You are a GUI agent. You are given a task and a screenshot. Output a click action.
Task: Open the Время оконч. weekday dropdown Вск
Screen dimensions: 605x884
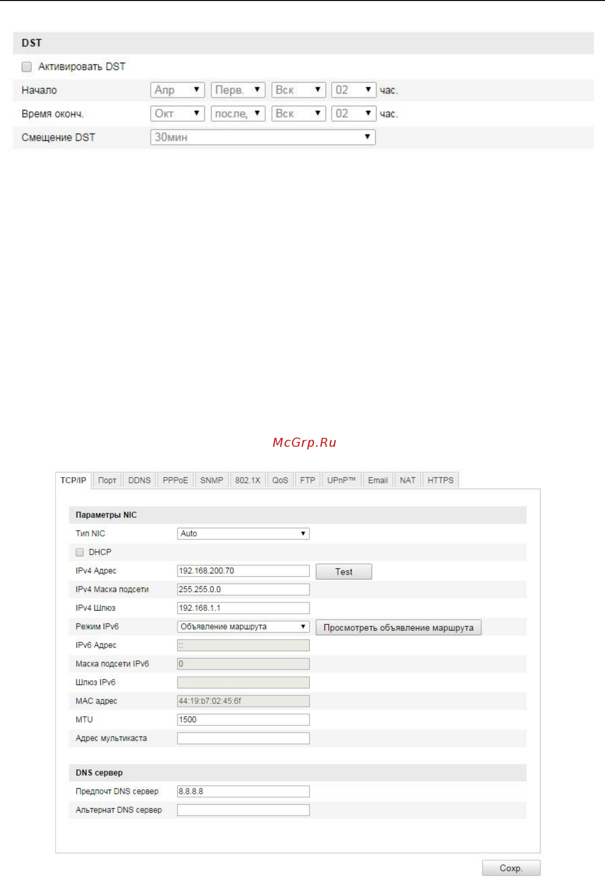click(298, 114)
